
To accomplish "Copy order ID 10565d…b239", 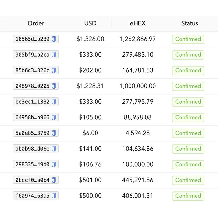I will [54, 39].
